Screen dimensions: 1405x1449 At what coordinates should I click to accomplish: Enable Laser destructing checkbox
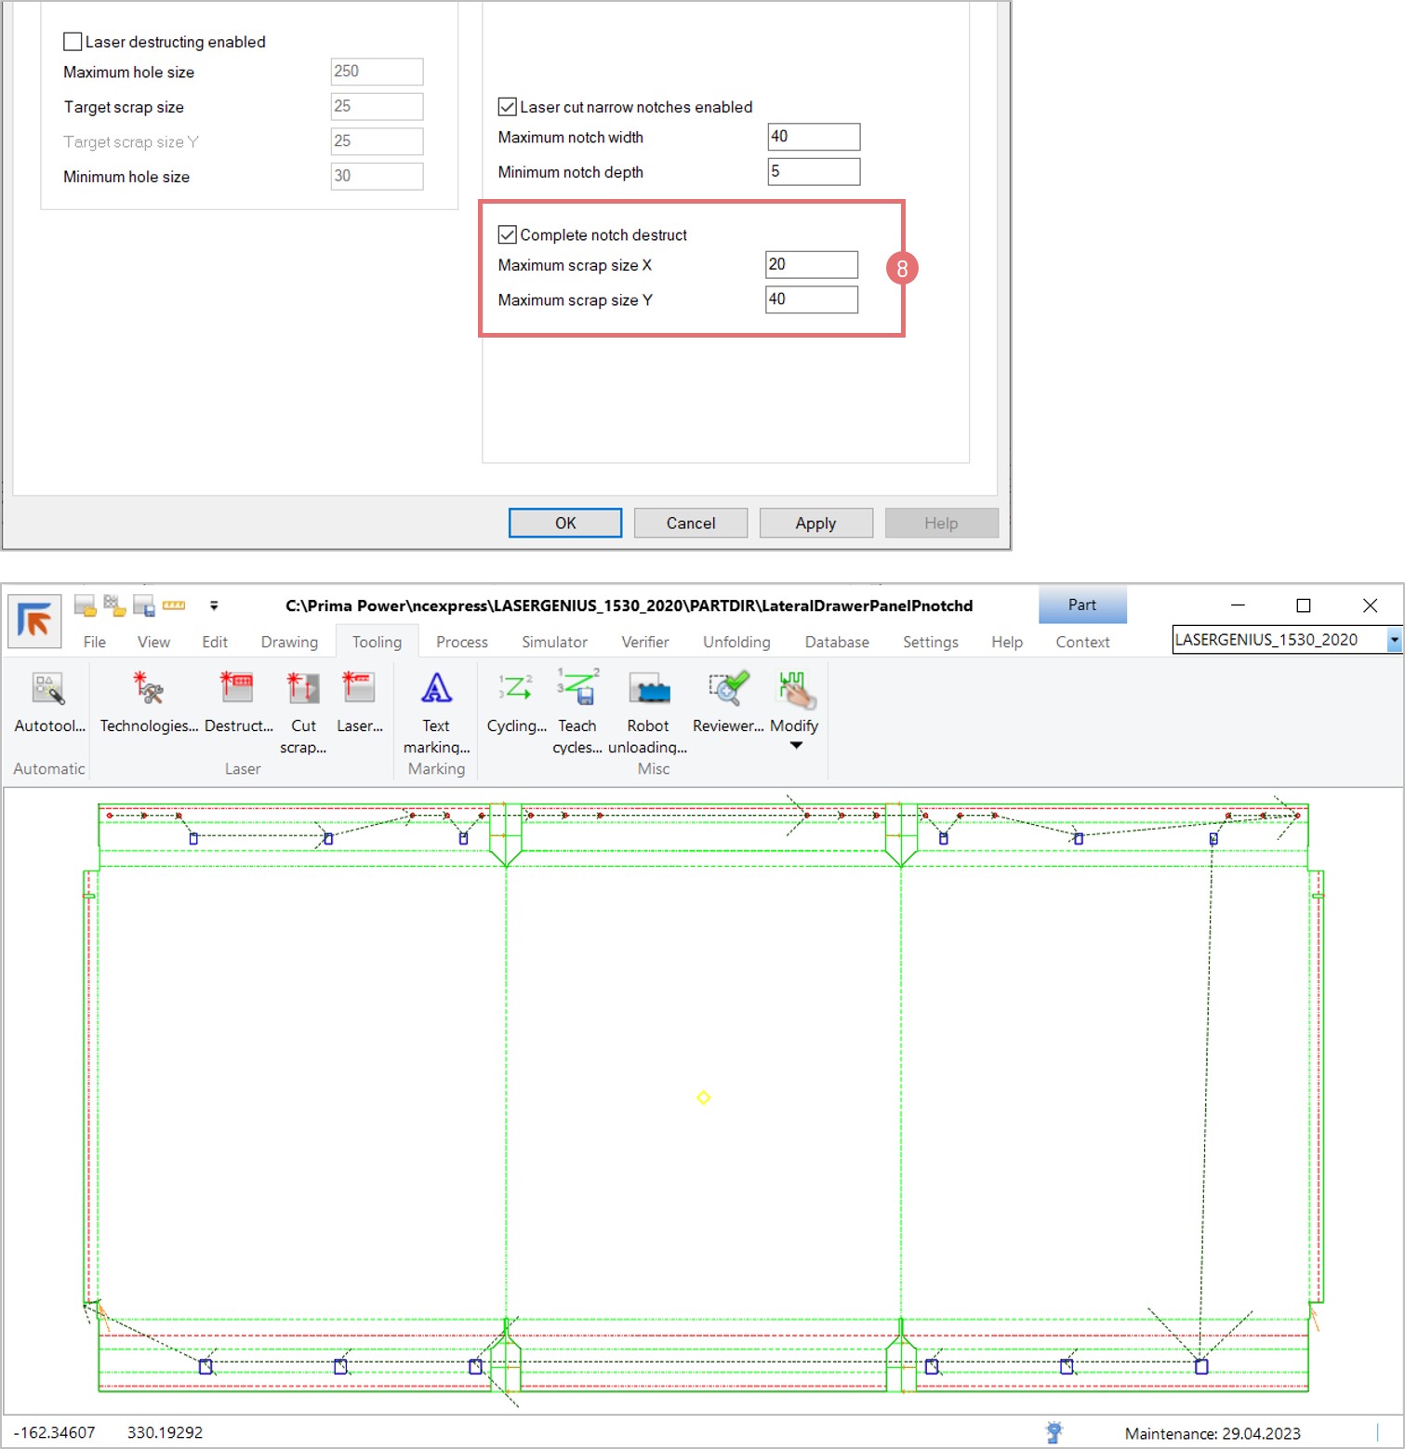73,42
